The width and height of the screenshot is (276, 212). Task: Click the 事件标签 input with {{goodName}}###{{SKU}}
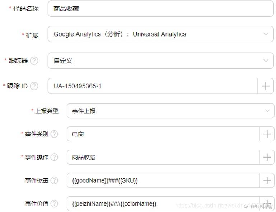click(x=163, y=180)
